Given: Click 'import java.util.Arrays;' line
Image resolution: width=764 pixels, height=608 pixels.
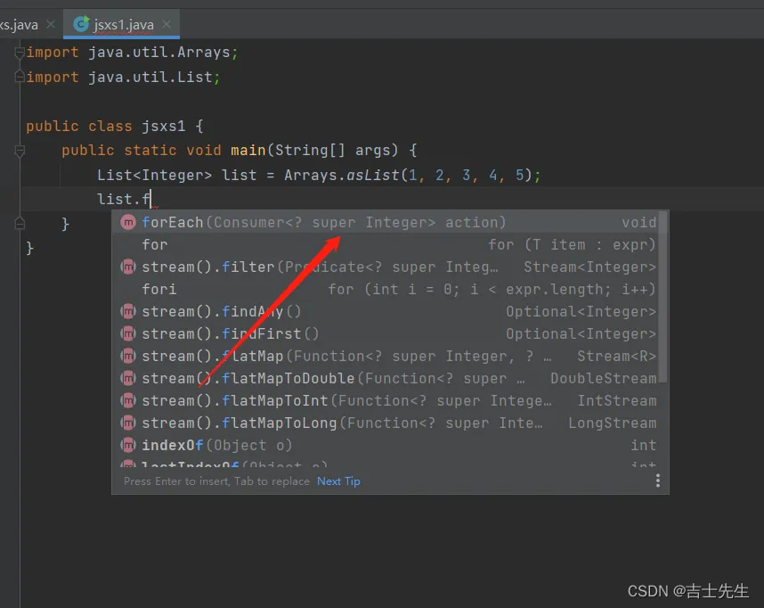Looking at the screenshot, I should [x=132, y=53].
